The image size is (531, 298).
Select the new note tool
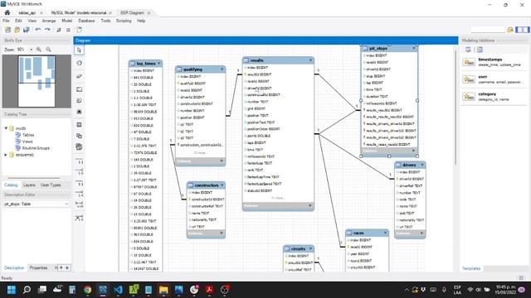tap(79, 101)
